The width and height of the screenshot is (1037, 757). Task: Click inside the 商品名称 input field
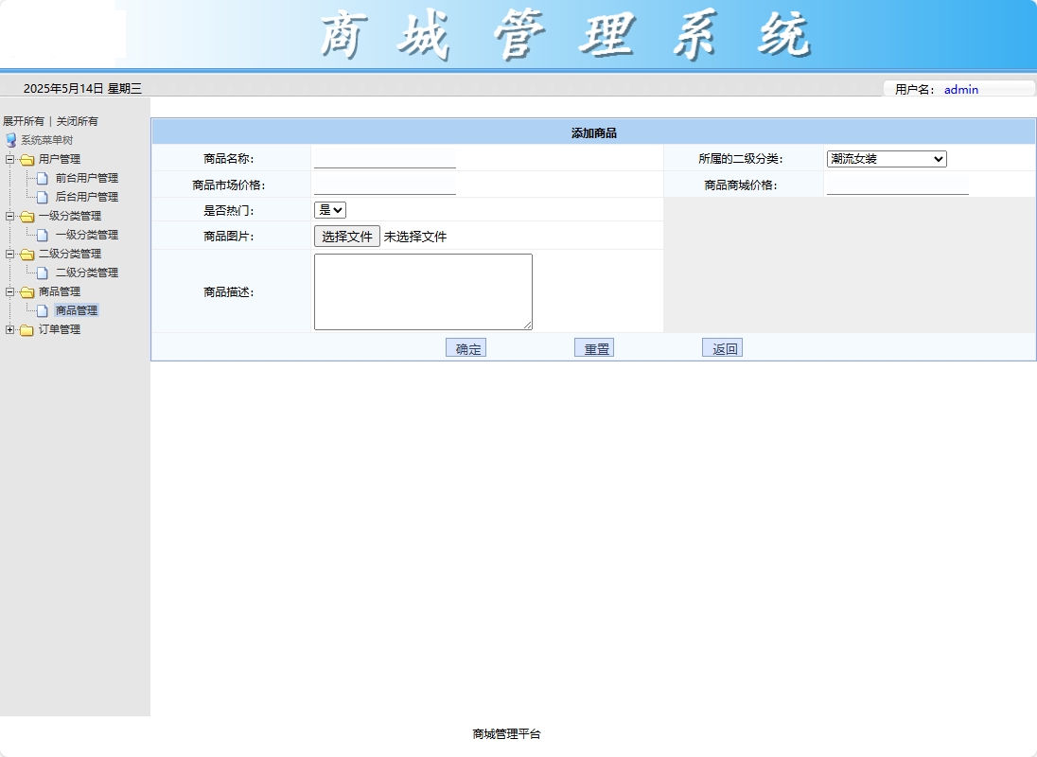coord(383,158)
